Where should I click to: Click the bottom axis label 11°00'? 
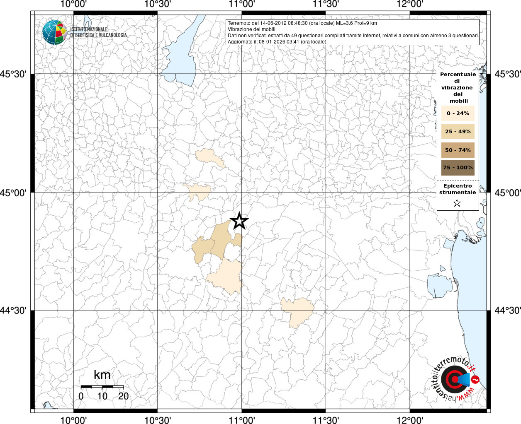pyautogui.click(x=242, y=420)
